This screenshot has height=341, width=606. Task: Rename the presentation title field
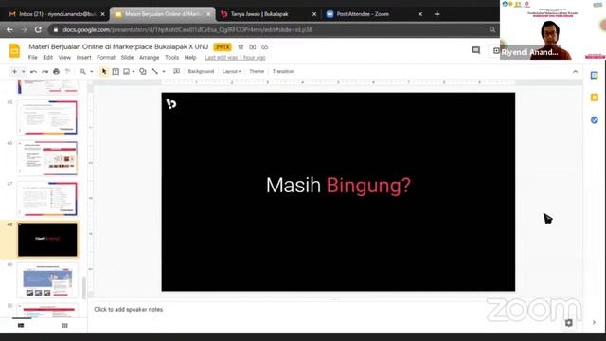pyautogui.click(x=118, y=46)
